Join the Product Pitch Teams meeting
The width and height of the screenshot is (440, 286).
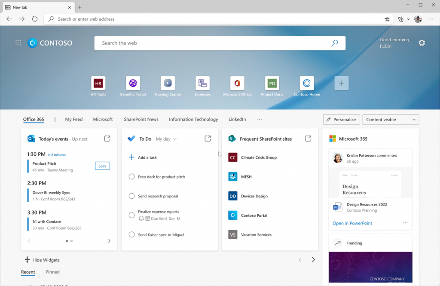(x=102, y=166)
